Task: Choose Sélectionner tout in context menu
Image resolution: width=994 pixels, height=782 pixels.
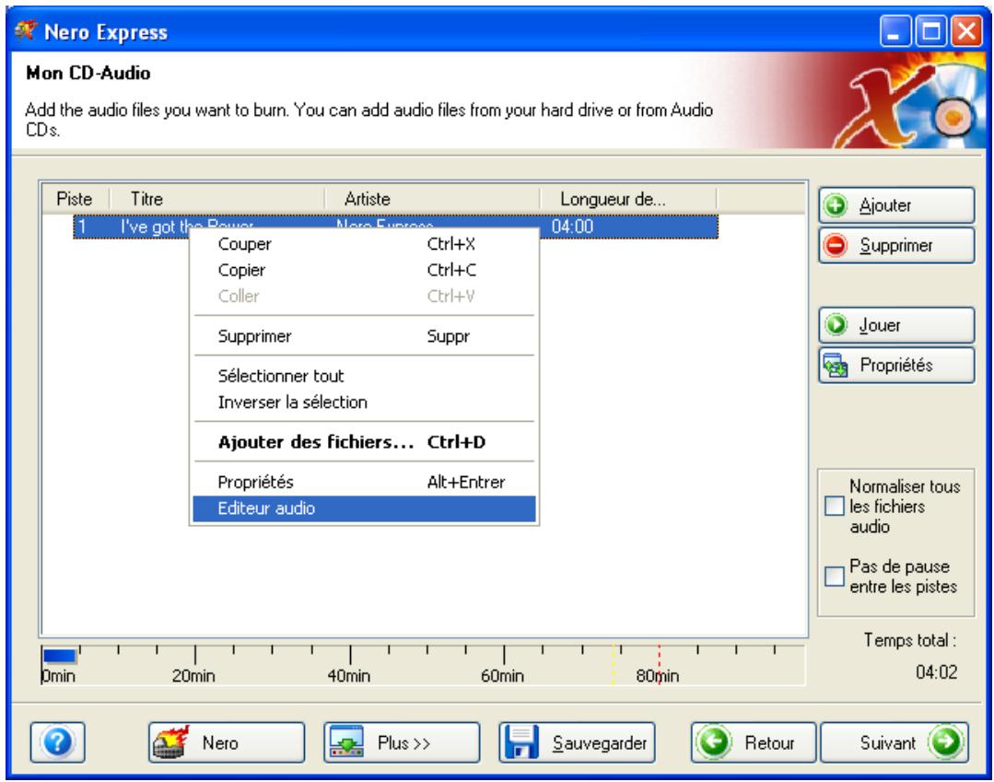Action: click(x=365, y=376)
